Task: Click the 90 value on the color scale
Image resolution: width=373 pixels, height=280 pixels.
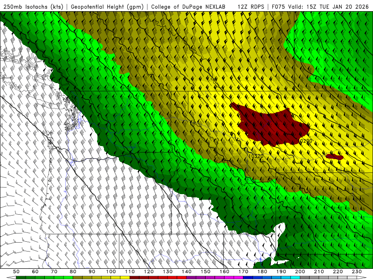Action: pyautogui.click(x=92, y=272)
